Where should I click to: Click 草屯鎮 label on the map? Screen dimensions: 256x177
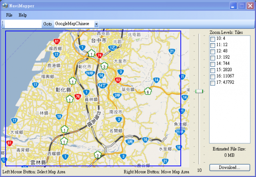[x=128, y=89]
